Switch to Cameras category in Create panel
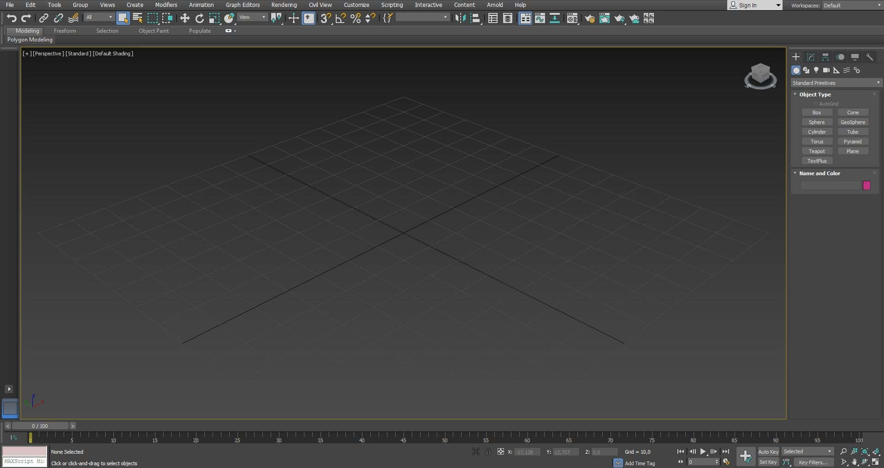Viewport: 884px width, 468px height. pos(826,70)
